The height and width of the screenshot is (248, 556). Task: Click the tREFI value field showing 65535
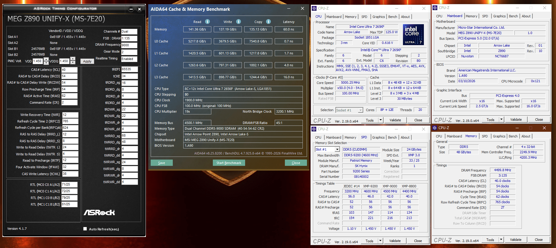click(129, 69)
